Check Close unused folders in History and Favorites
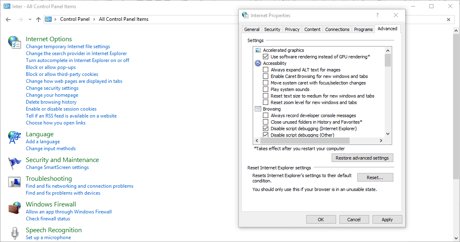Image resolution: width=460 pixels, height=242 pixels. point(265,122)
